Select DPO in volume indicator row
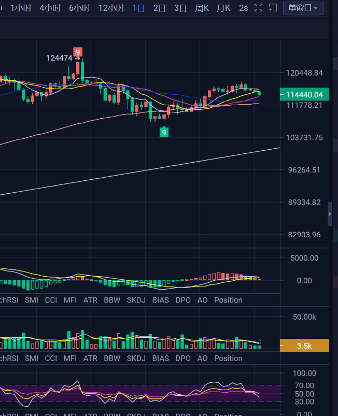Screen dimensions: 338x416 point(183,358)
